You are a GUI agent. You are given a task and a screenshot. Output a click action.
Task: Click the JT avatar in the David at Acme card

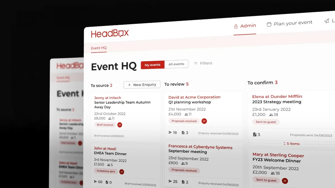tap(204, 121)
